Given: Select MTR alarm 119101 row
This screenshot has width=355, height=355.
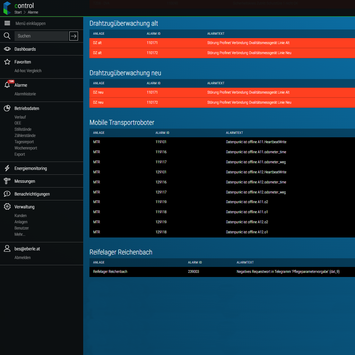Looking at the screenshot, I should click(222, 142).
